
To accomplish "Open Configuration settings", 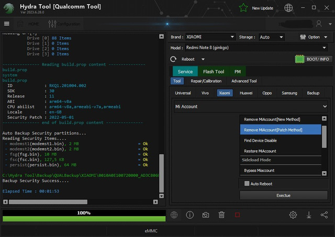I will pyautogui.click(x=64, y=24).
